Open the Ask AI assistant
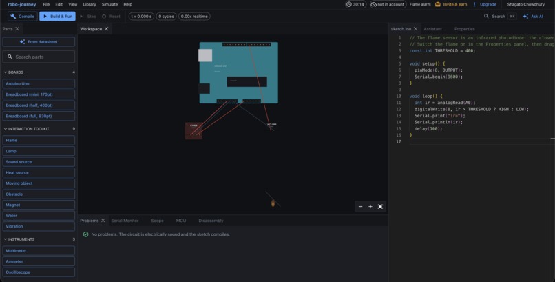This screenshot has height=282, width=555. 533,17
